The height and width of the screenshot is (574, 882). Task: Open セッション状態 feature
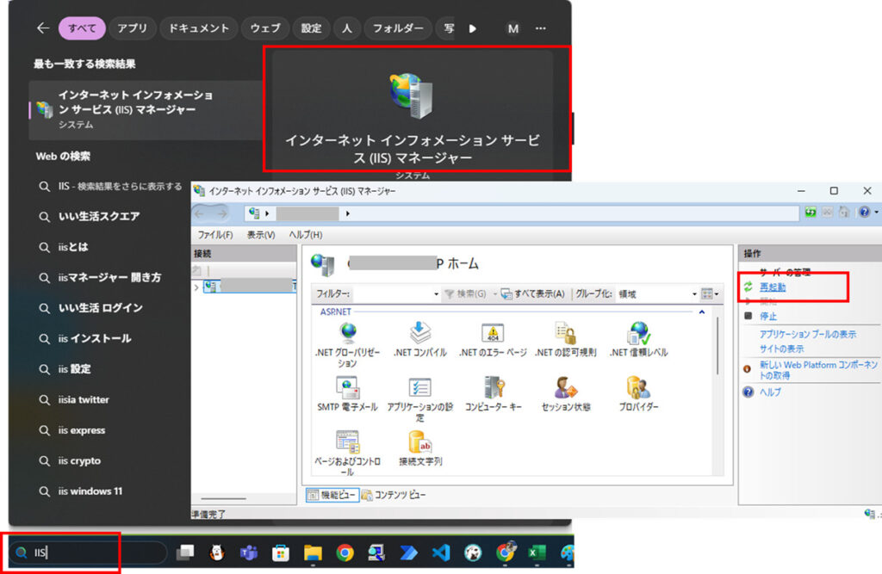(566, 394)
